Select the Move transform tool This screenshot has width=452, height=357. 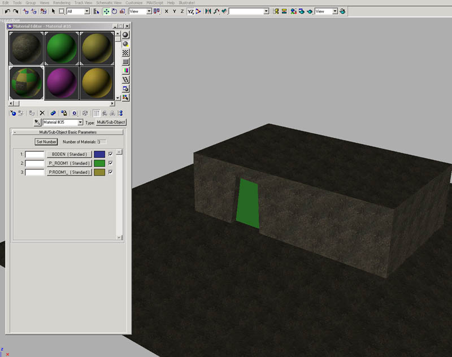pos(106,11)
